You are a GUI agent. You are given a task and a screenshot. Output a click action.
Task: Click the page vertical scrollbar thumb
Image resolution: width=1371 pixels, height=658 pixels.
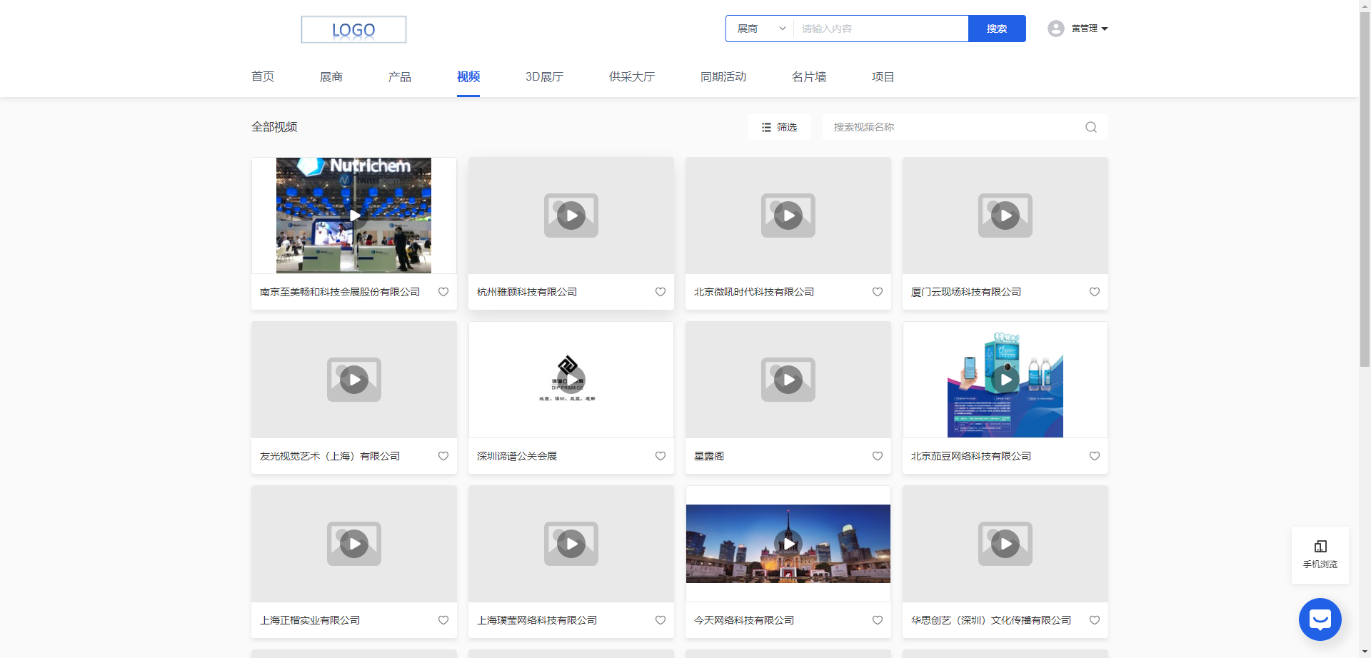tap(1365, 189)
